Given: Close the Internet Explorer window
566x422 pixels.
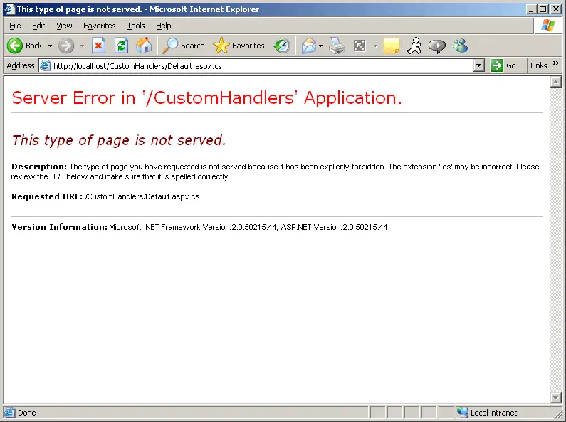Looking at the screenshot, I should click(556, 9).
